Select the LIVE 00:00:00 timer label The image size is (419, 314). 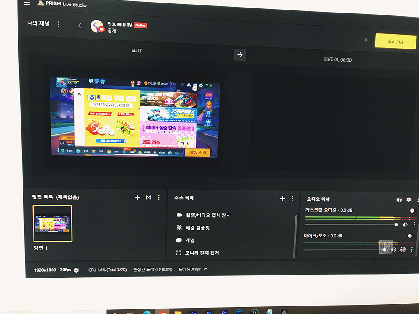[x=338, y=59]
